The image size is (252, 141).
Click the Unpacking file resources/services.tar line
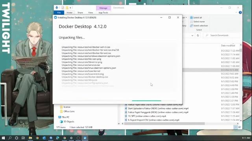click(x=81, y=65)
